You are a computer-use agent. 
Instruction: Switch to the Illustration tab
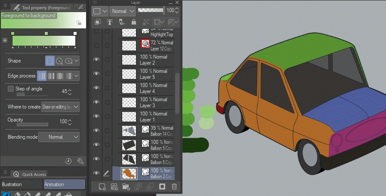tap(22, 184)
